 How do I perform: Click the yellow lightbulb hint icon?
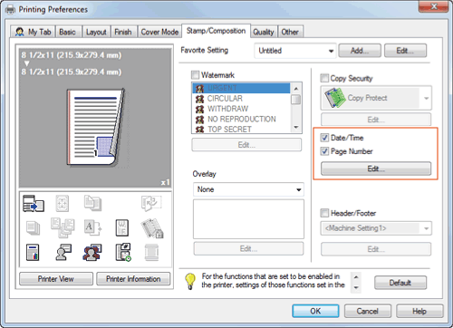click(x=190, y=281)
